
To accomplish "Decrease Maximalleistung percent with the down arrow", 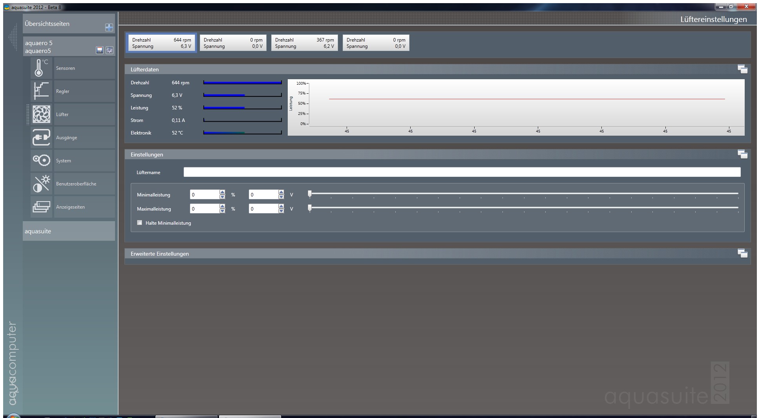I will (x=222, y=211).
